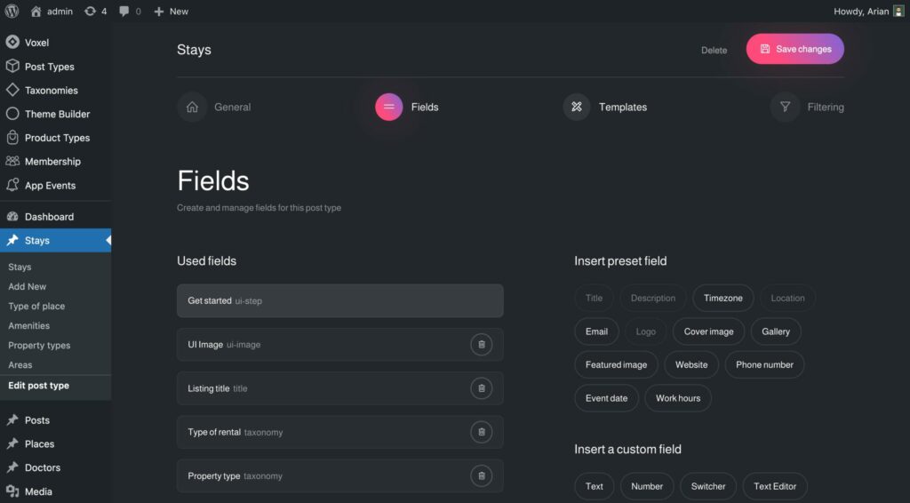Delete the UI Image field

click(481, 345)
